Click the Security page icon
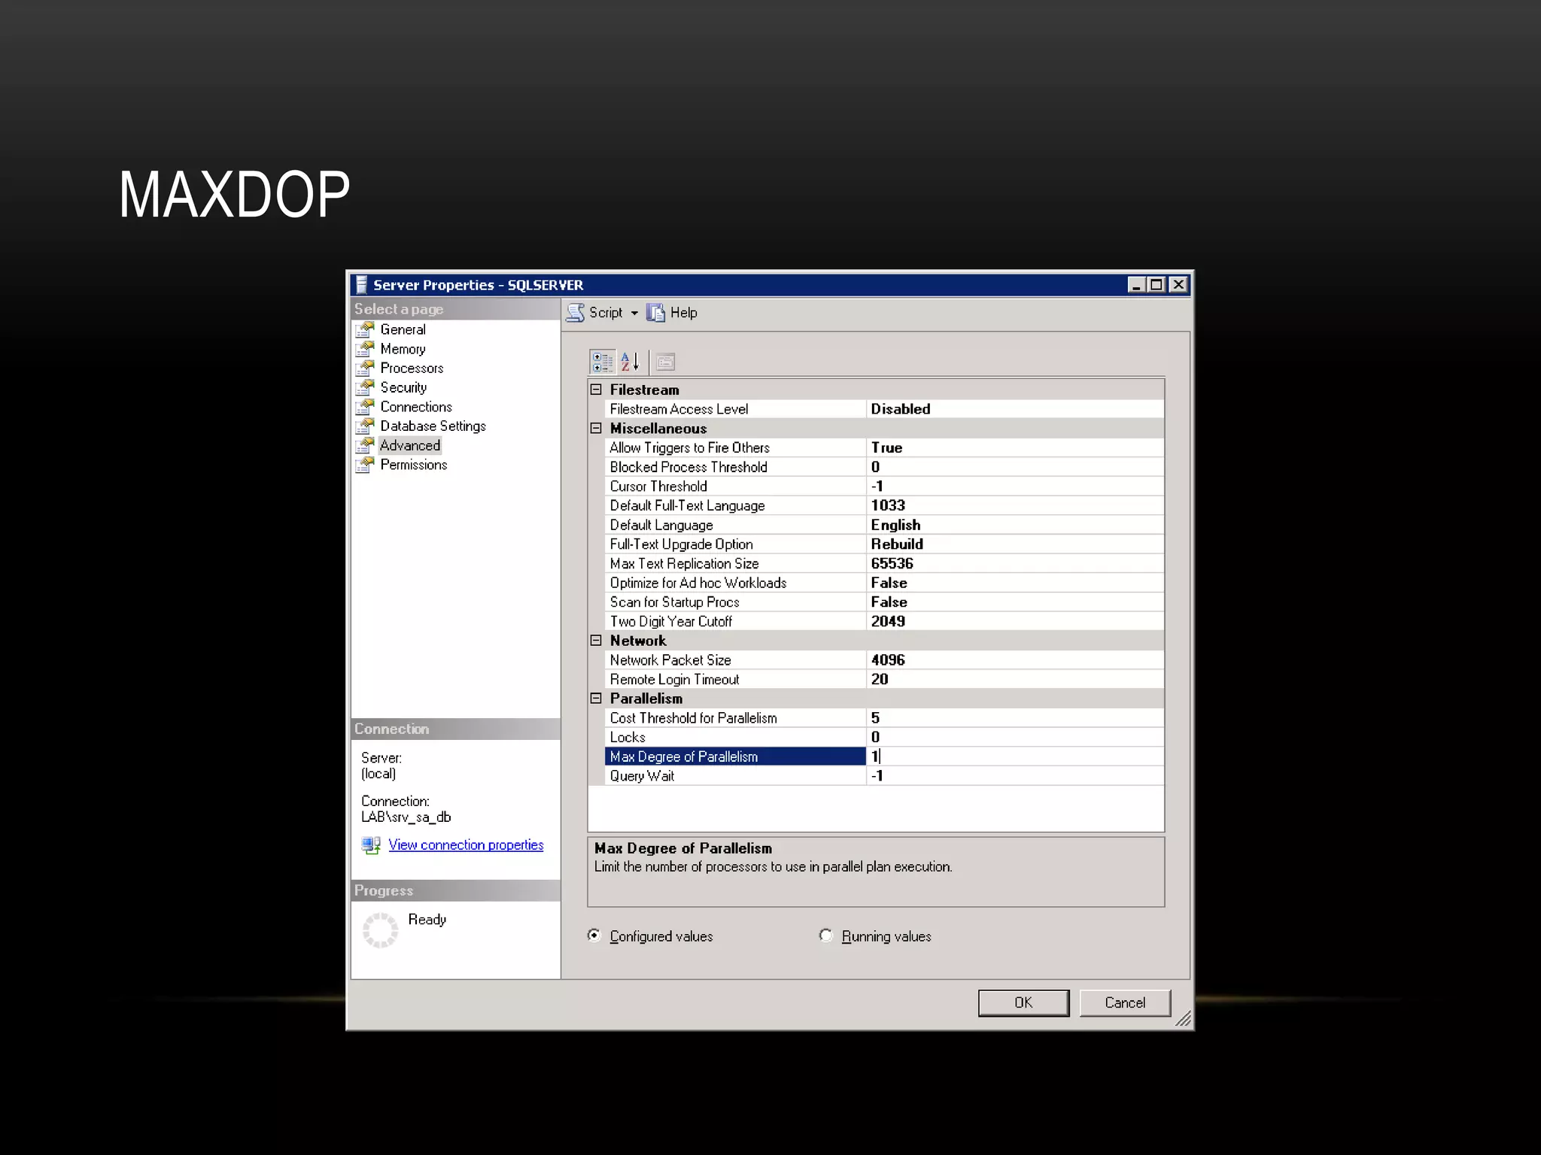The width and height of the screenshot is (1541, 1155). point(365,387)
